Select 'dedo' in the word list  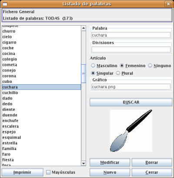(41, 104)
